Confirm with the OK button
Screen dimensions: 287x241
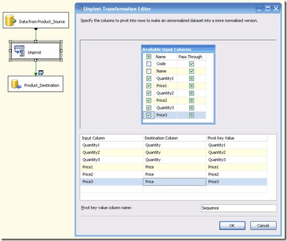tap(232, 226)
